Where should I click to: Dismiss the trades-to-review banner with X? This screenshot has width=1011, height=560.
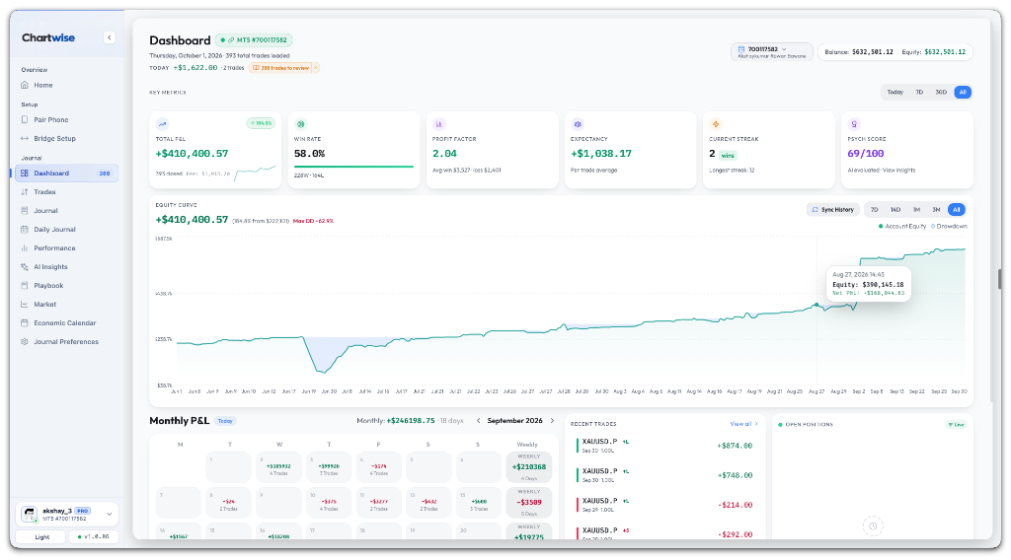click(x=315, y=68)
